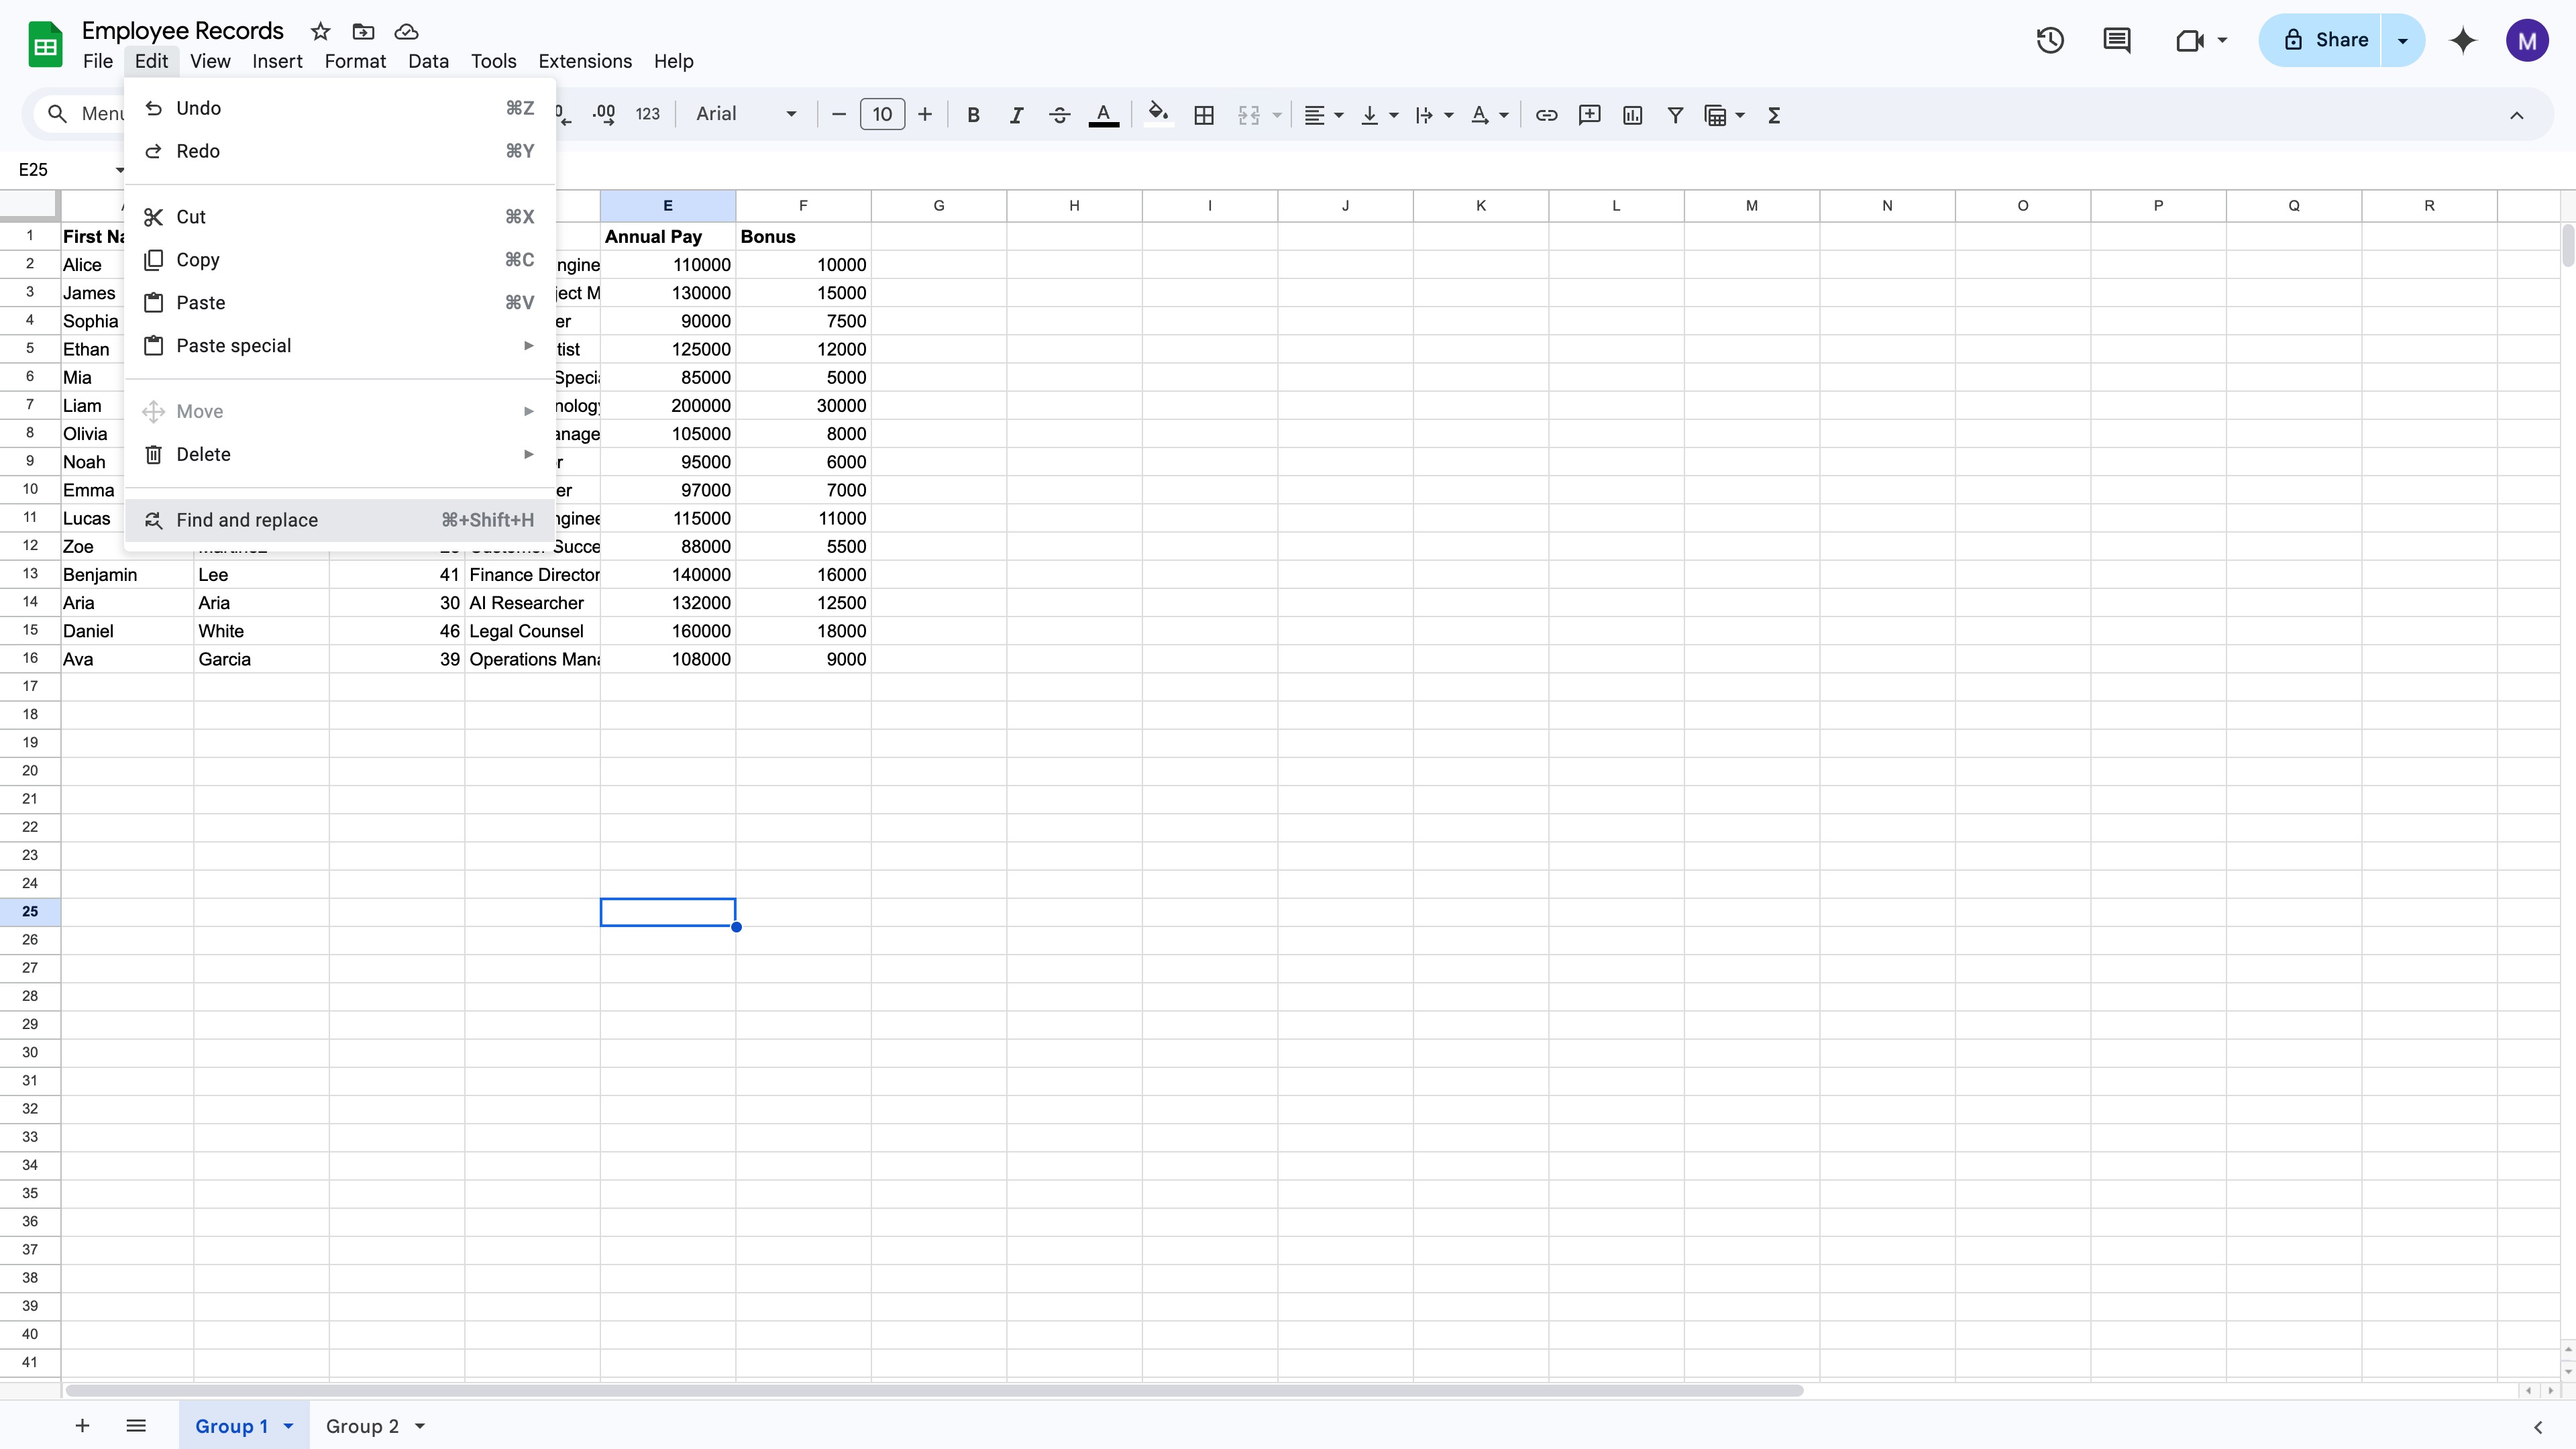Image resolution: width=2576 pixels, height=1449 pixels.
Task: Expand the Paste special submenu
Action: 339,346
